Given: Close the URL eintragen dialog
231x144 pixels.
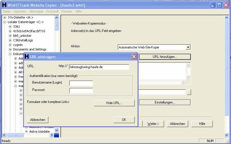Looking at the screenshot, I should click(x=134, y=56).
